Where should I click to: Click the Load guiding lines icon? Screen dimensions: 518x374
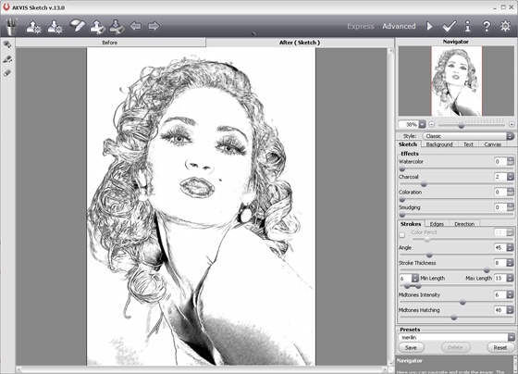[98, 27]
